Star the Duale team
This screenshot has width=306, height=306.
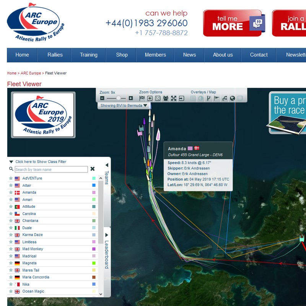[x=11, y=228]
